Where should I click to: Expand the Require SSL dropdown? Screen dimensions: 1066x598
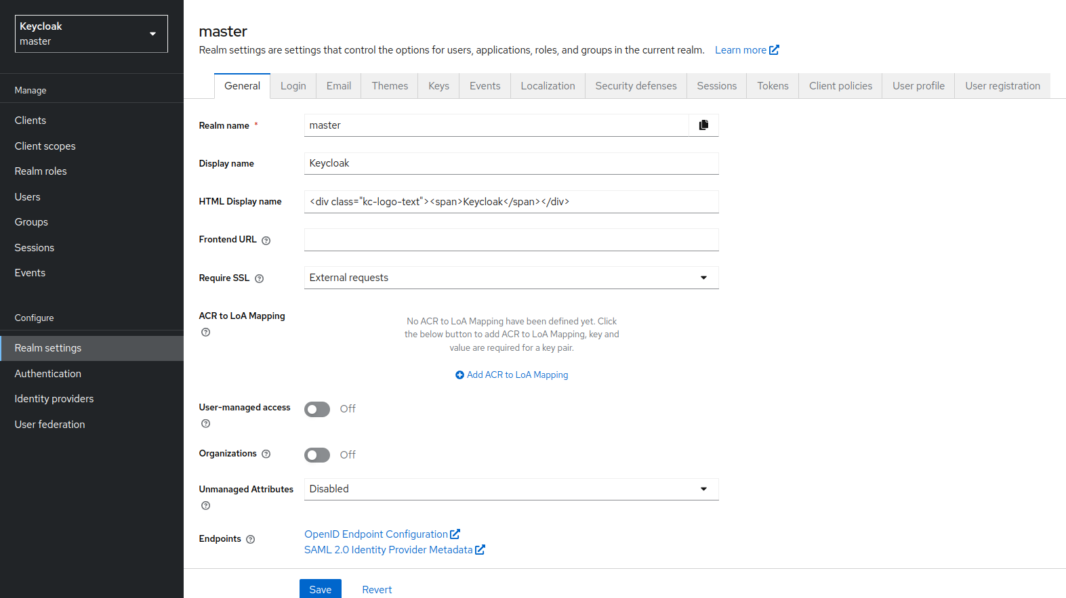(x=512, y=278)
